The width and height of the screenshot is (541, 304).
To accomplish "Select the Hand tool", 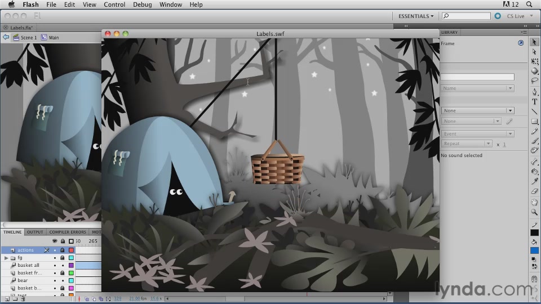I will pyautogui.click(x=534, y=202).
